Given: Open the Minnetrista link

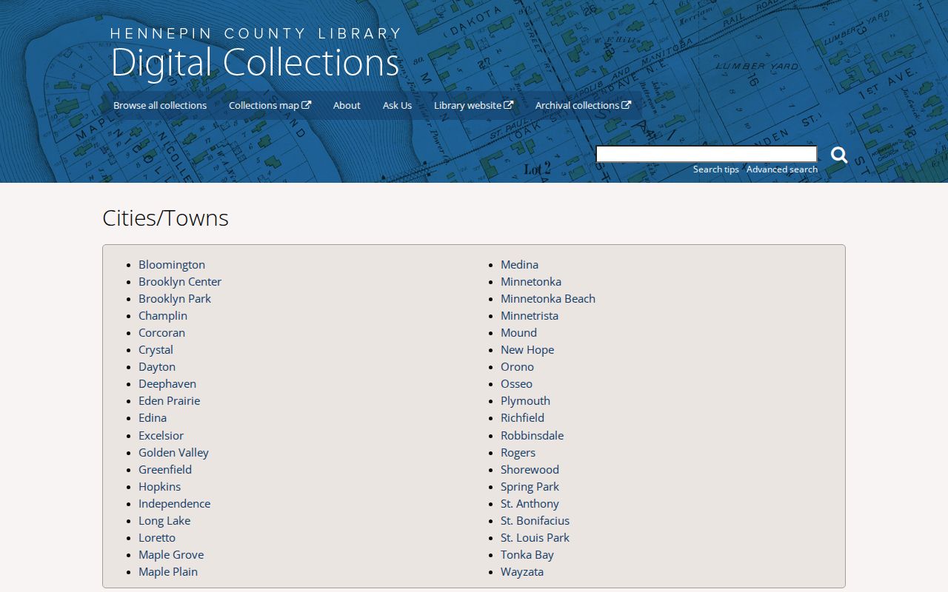Looking at the screenshot, I should pyautogui.click(x=530, y=315).
